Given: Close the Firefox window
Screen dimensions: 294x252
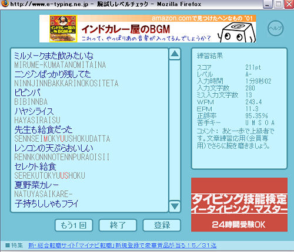Looking at the screenshot, I should pos(289,4).
